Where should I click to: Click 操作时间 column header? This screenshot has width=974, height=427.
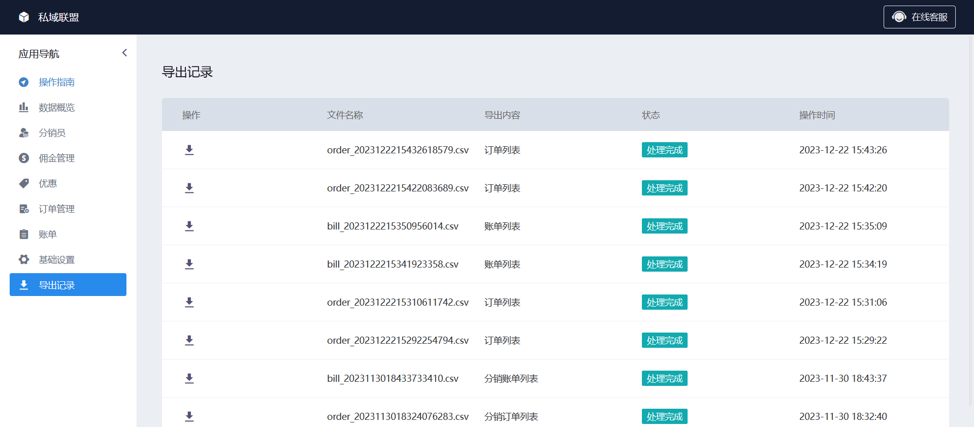817,115
